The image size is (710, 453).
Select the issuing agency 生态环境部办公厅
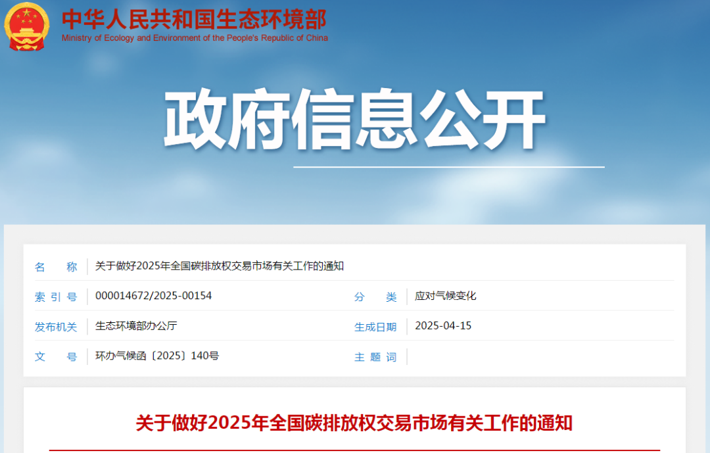coord(136,325)
